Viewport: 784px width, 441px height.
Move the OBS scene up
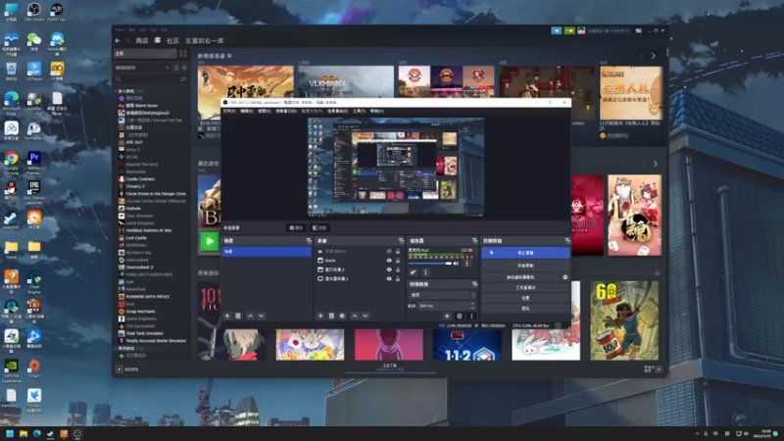tap(251, 316)
